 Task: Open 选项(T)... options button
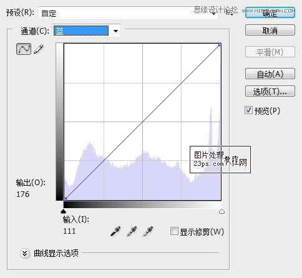point(270,91)
